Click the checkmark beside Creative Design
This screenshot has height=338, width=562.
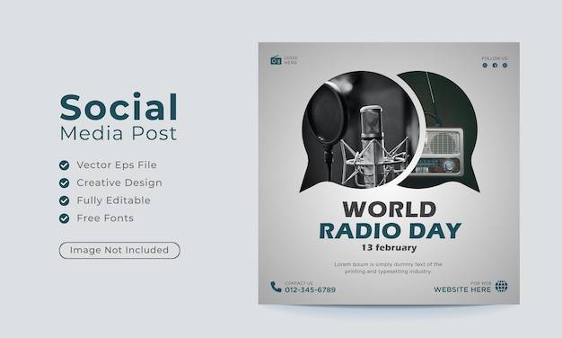[x=64, y=183]
